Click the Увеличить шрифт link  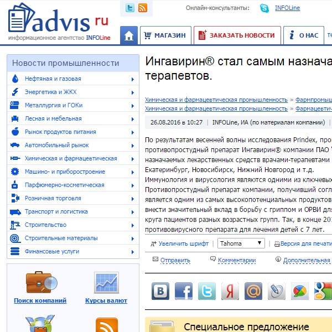183,243
